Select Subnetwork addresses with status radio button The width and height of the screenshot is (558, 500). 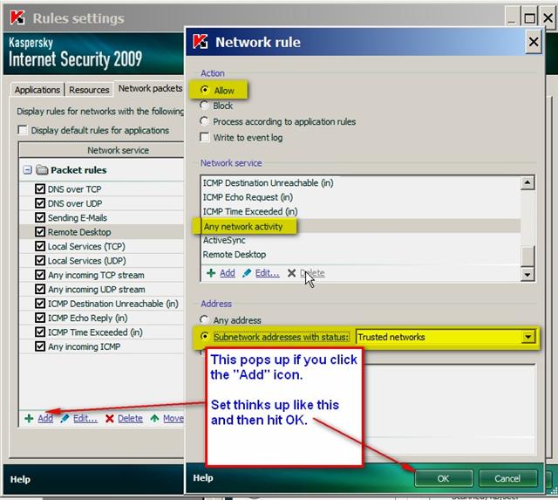[x=205, y=336]
